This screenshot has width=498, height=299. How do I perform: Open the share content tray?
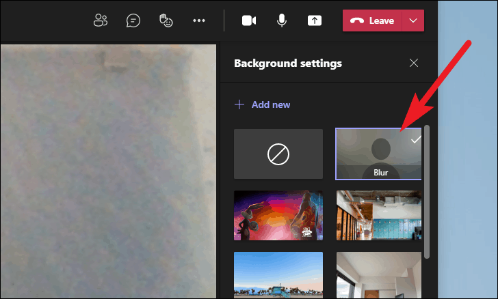(315, 20)
